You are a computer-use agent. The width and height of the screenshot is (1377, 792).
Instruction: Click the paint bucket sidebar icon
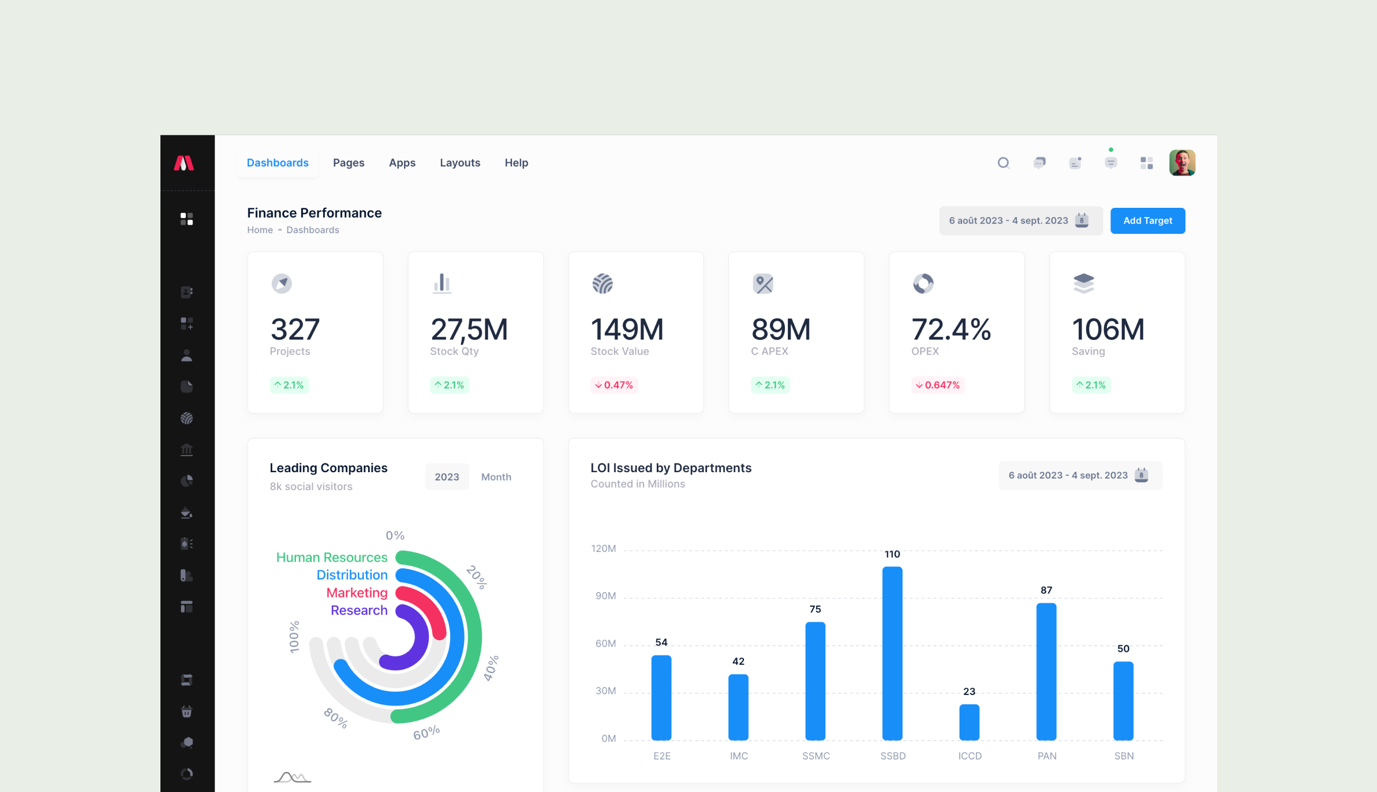click(186, 513)
